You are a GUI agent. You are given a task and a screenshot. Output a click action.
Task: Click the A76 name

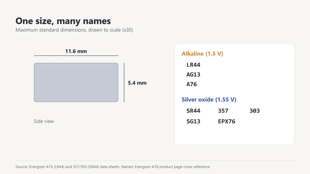click(192, 84)
